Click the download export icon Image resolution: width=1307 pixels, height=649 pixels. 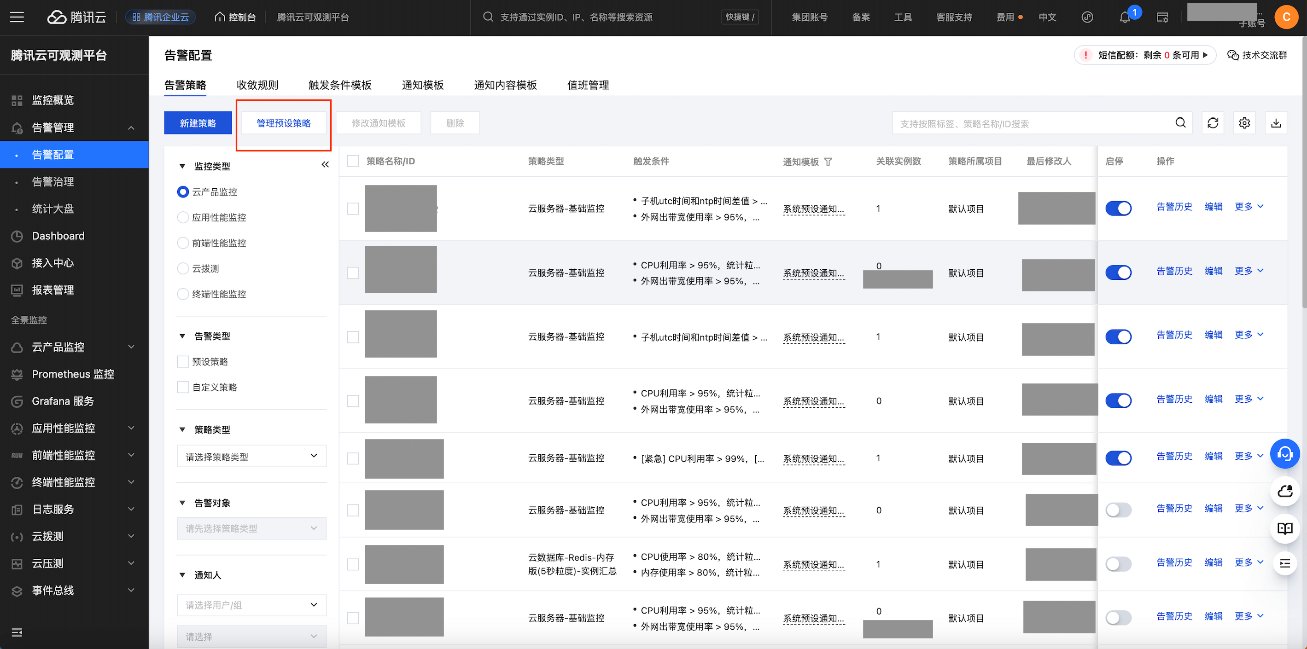point(1276,123)
